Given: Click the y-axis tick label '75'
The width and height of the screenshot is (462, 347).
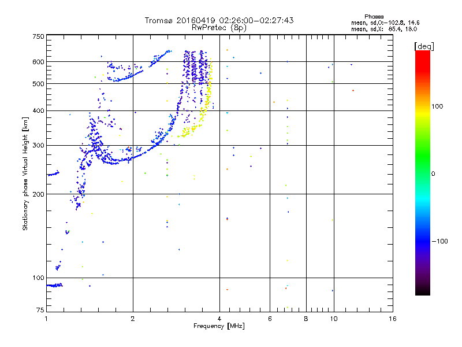Looking at the screenshot, I should pyautogui.click(x=40, y=310).
